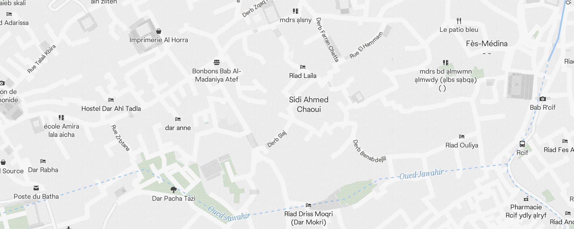Click the school icon above école Amira lala aicha
Screen dimensions: 574x229
click(61, 118)
